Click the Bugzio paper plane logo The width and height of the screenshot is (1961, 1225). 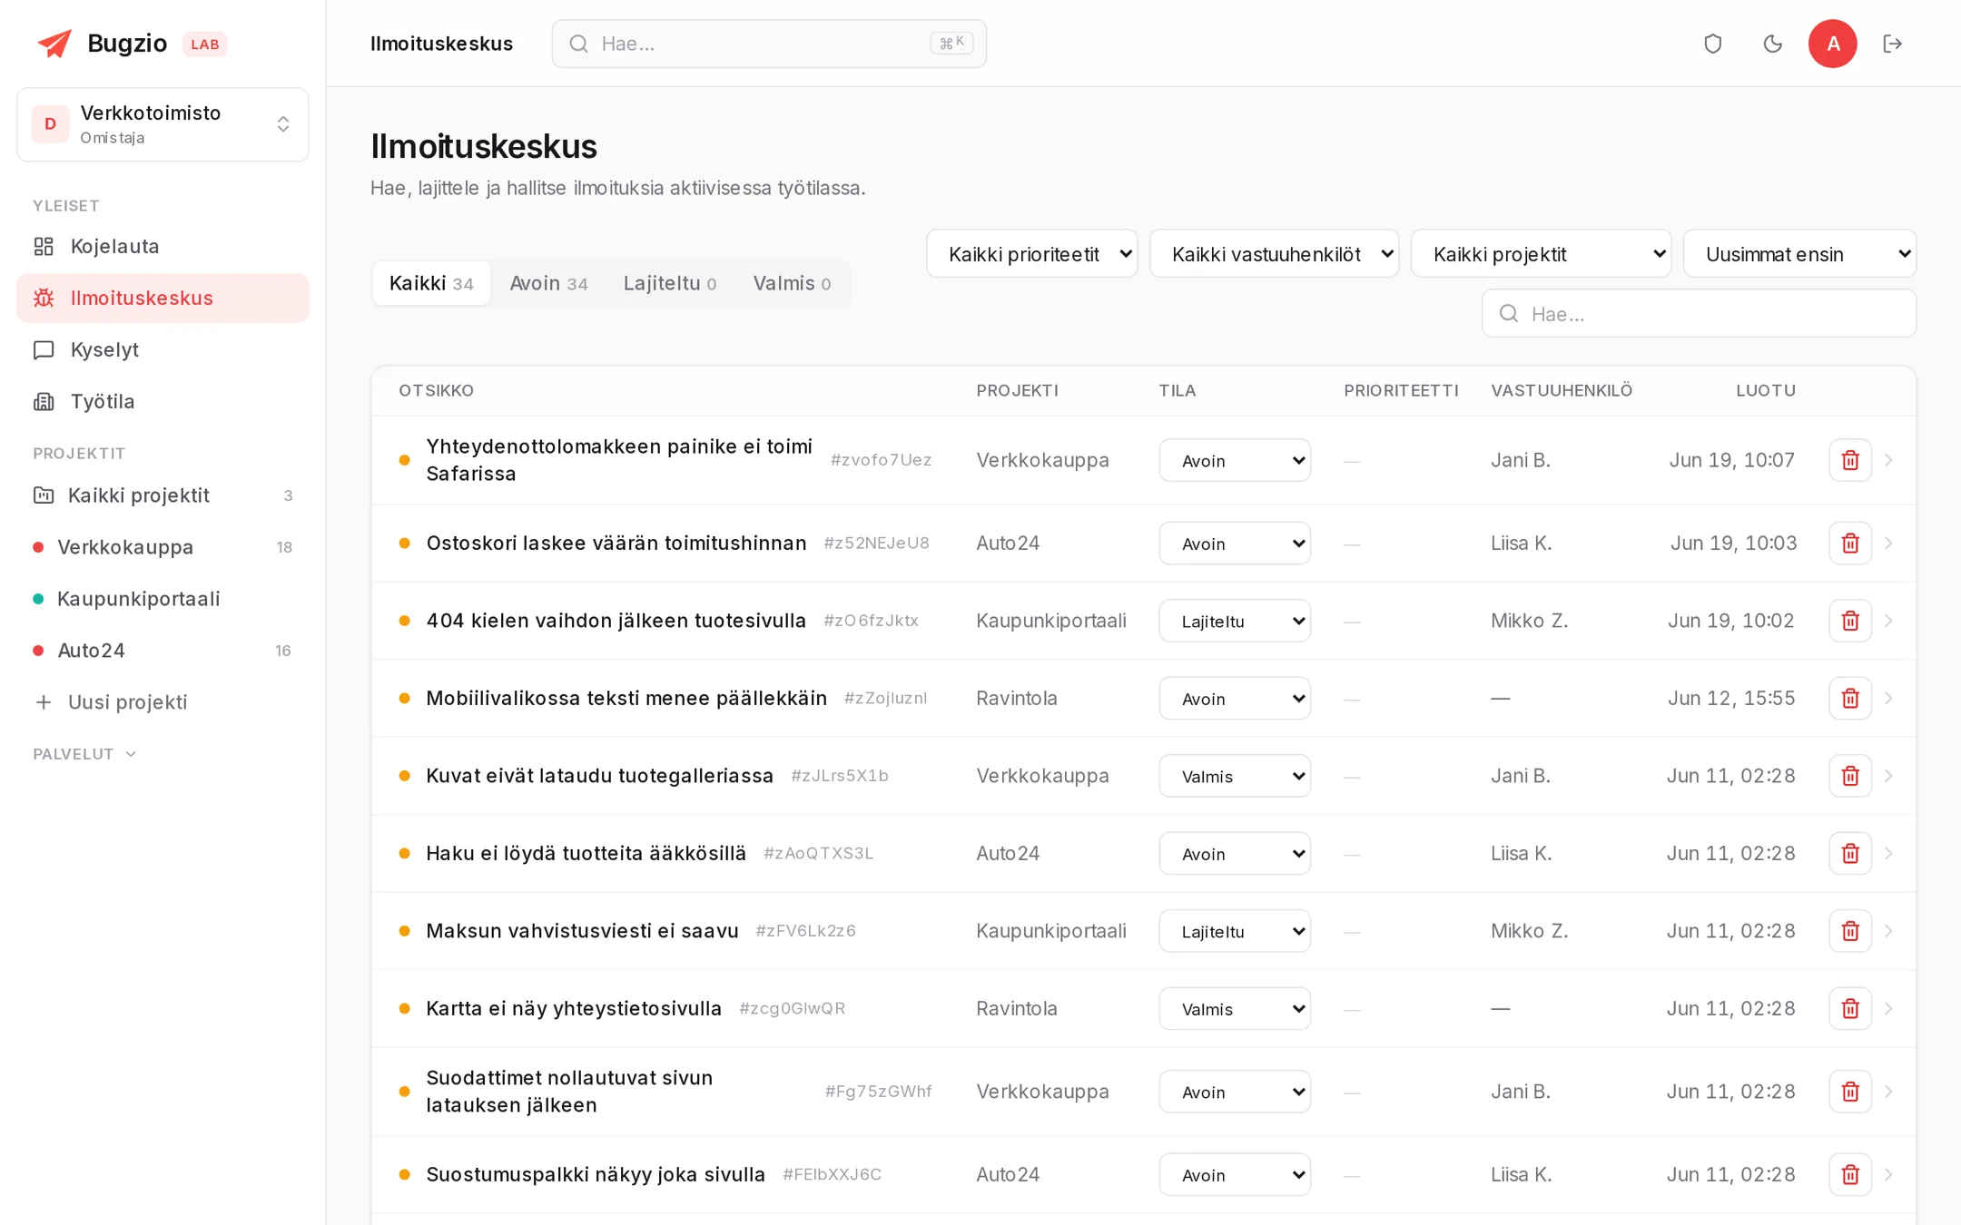54,43
